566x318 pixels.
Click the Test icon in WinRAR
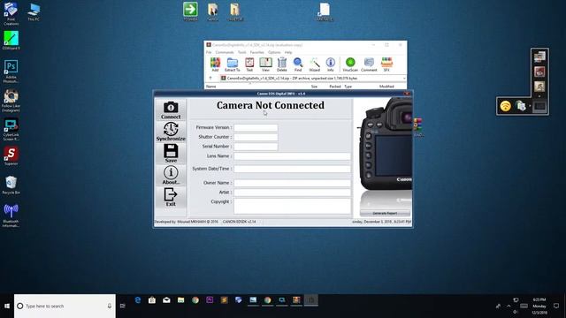click(249, 64)
